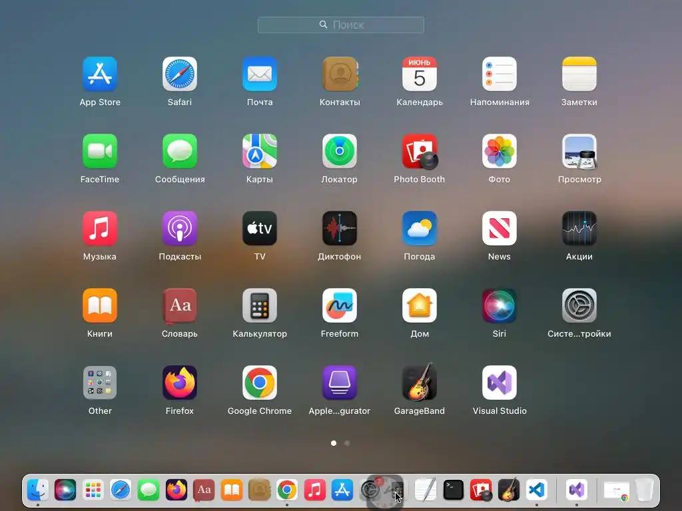The width and height of the screenshot is (682, 511).
Task: Start FaceTime from Launchpad
Action: point(100,151)
